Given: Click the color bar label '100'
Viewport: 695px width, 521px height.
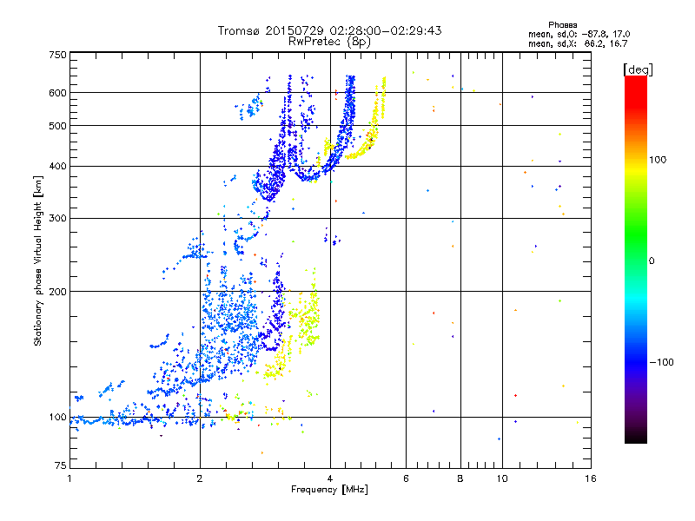Looking at the screenshot, I should [658, 160].
